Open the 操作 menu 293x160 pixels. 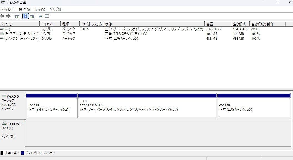(24, 9)
